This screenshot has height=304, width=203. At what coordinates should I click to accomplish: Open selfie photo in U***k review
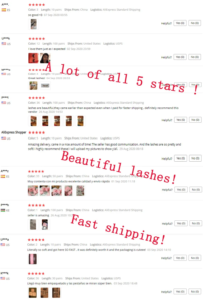45,58
